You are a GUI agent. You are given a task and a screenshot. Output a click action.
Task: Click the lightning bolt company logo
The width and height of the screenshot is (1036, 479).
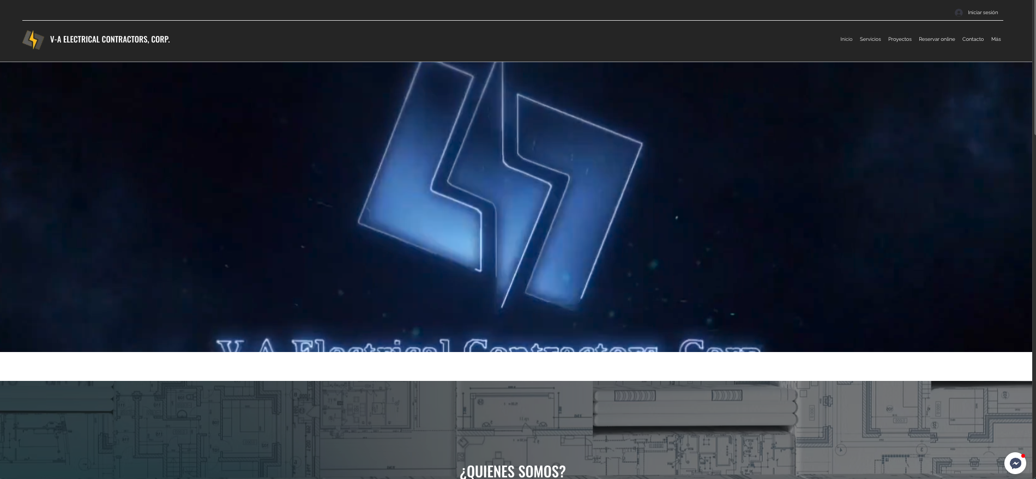coord(33,40)
